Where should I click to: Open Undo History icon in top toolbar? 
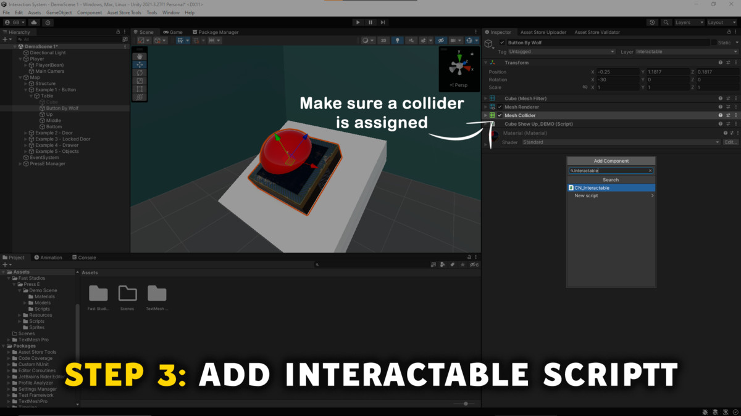(652, 22)
